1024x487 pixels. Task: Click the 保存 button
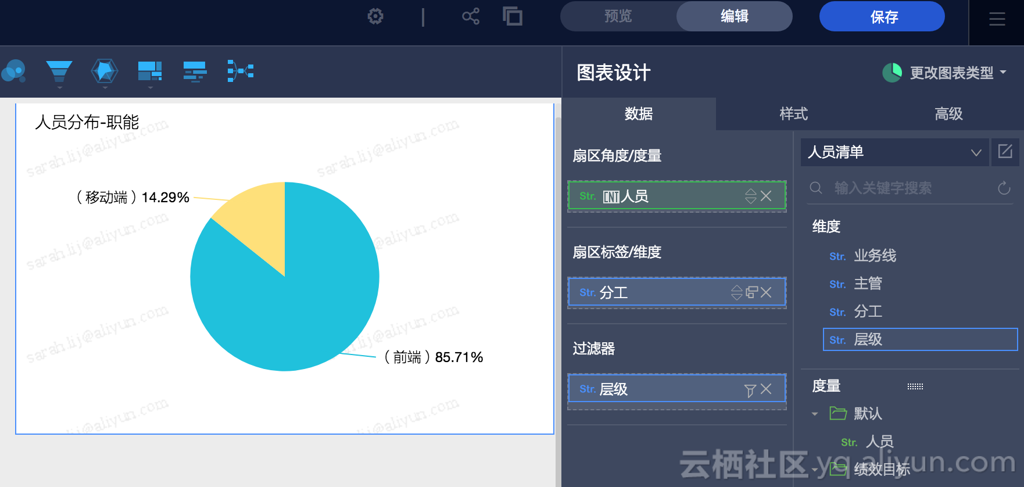coord(882,16)
